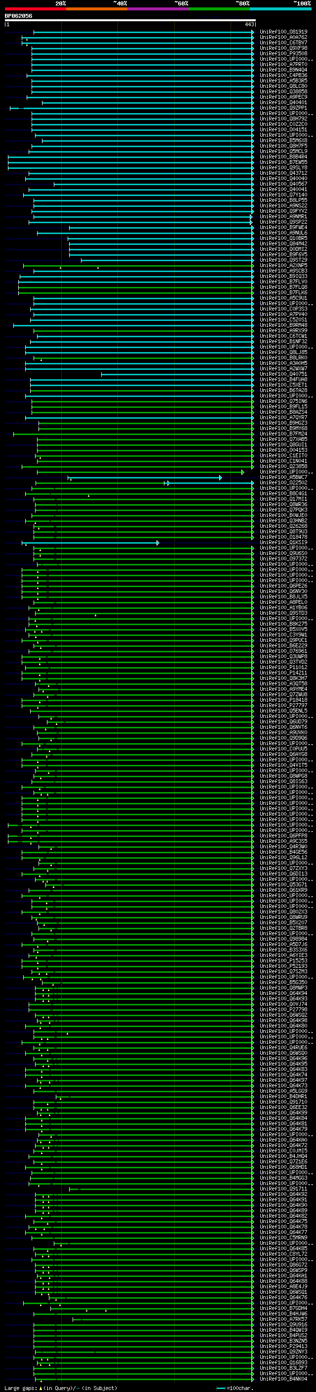Open hit UniRef100_Q9XF98
The image size is (316, 1392).
pyautogui.click(x=283, y=48)
